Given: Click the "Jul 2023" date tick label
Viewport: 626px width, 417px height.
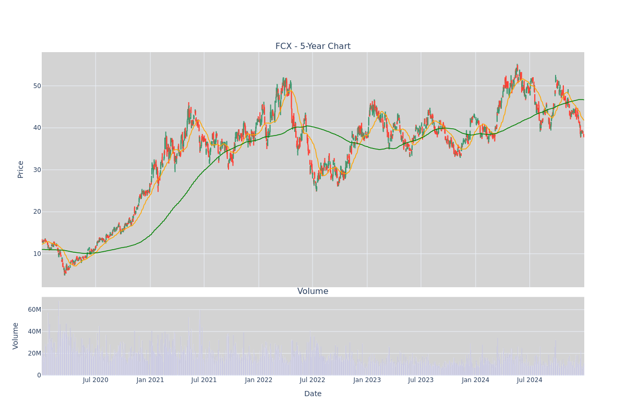Looking at the screenshot, I should pos(421,380).
